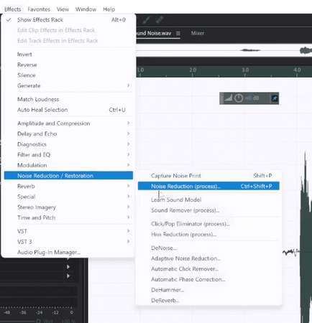Click the pin icon on the volume HUD
Screen dimensions: 312x323
coord(275,98)
